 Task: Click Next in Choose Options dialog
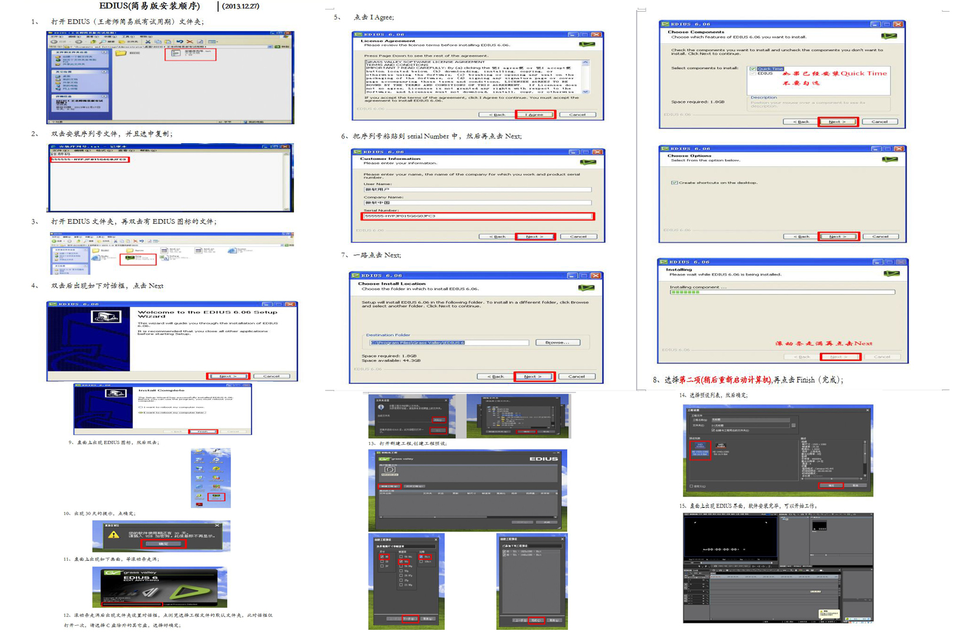[x=838, y=236]
